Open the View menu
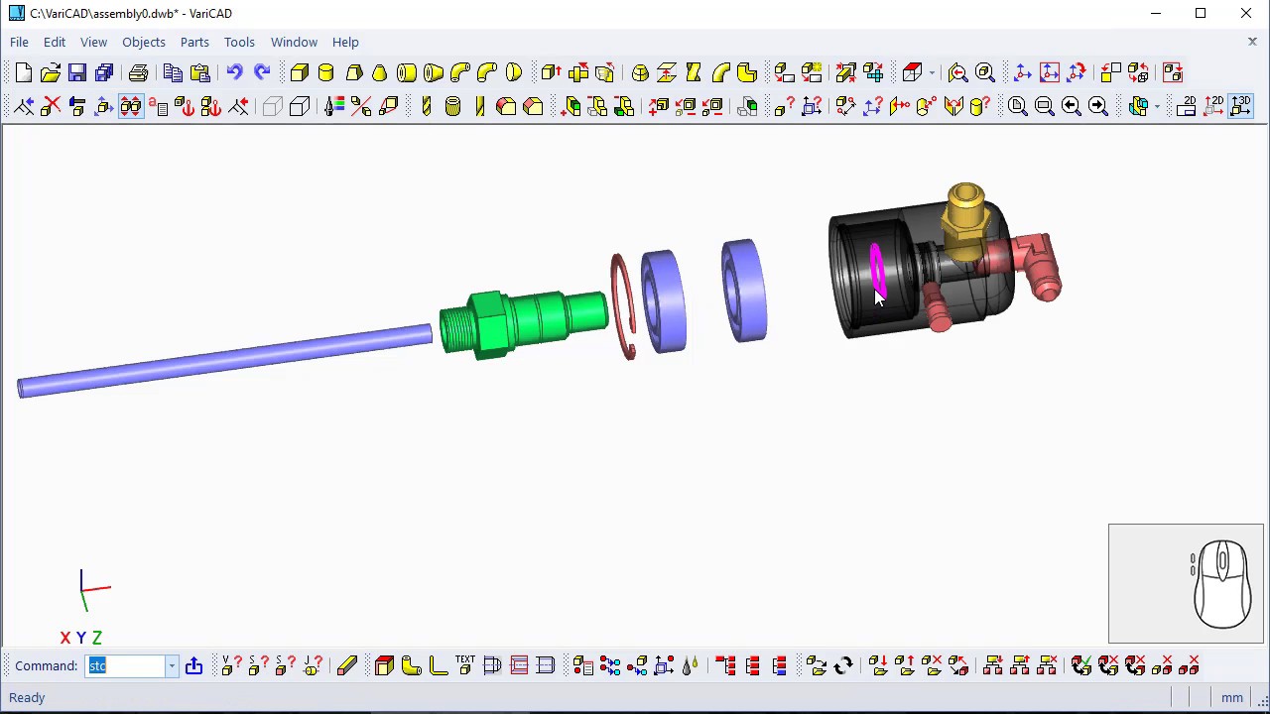 click(x=93, y=42)
